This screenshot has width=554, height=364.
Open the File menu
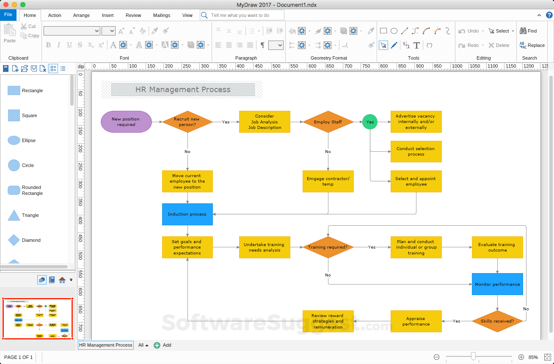click(8, 14)
